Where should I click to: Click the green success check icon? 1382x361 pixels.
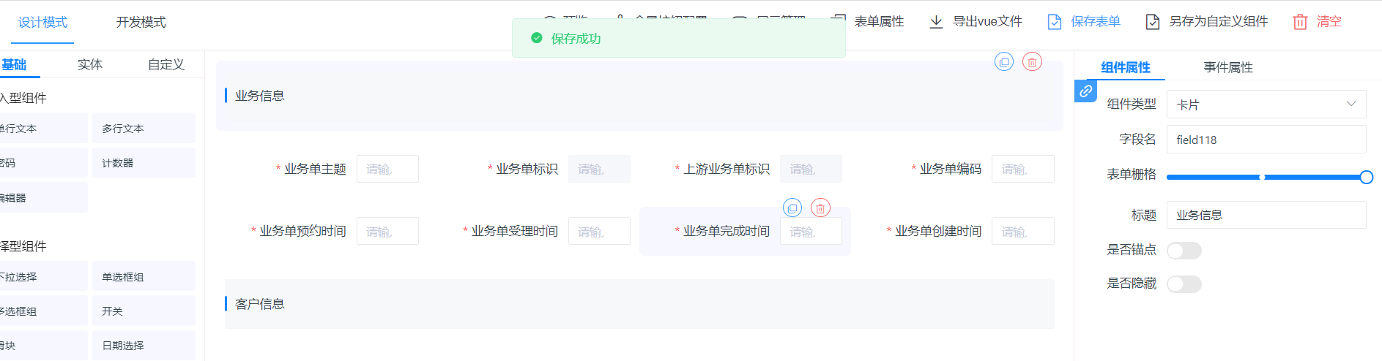pos(537,38)
